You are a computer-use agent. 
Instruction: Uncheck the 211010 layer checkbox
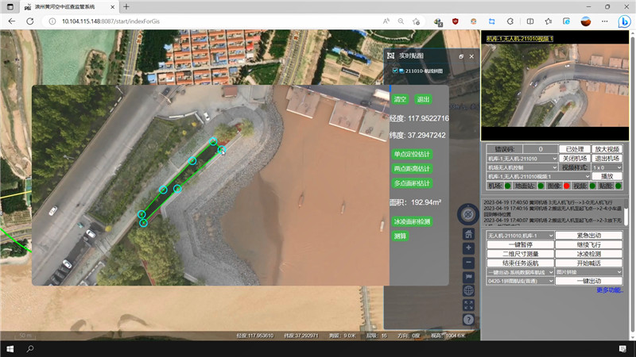[395, 71]
